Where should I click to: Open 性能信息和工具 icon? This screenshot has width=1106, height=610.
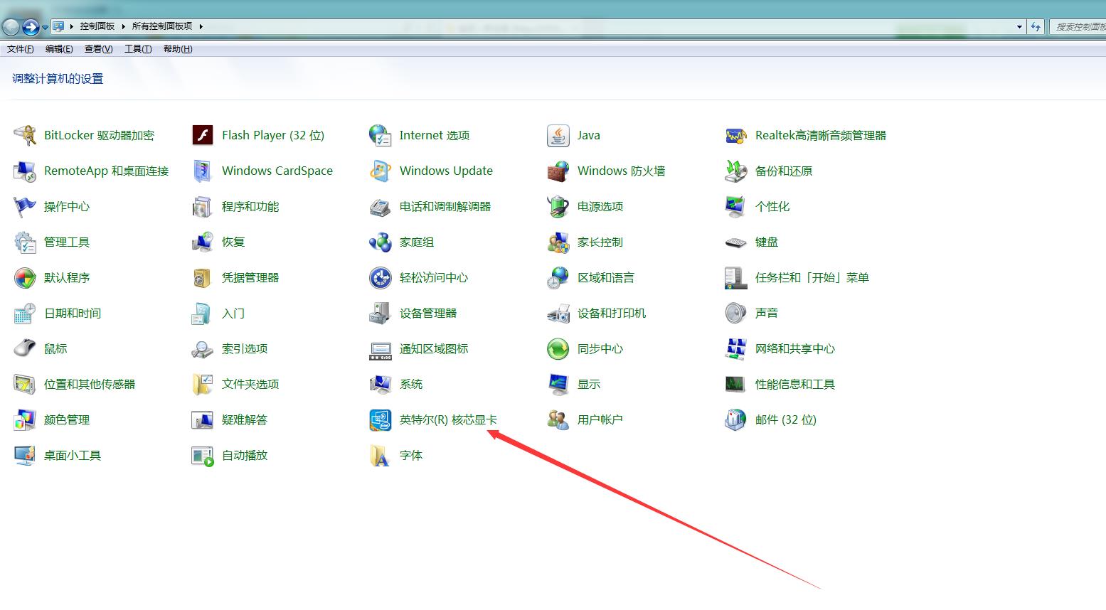736,384
